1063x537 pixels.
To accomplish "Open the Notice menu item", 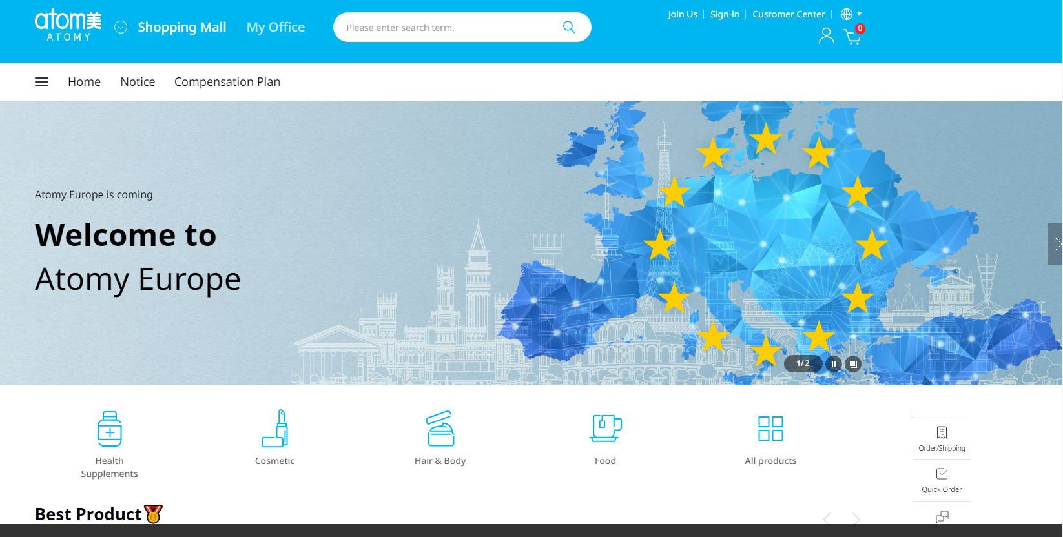I will (x=138, y=82).
